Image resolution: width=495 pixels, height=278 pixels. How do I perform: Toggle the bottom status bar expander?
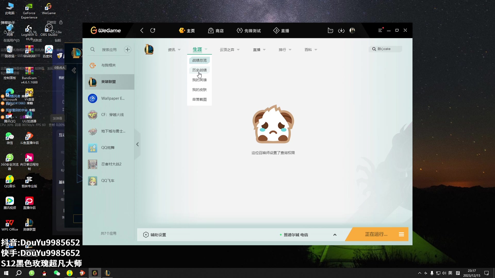pyautogui.click(x=335, y=234)
